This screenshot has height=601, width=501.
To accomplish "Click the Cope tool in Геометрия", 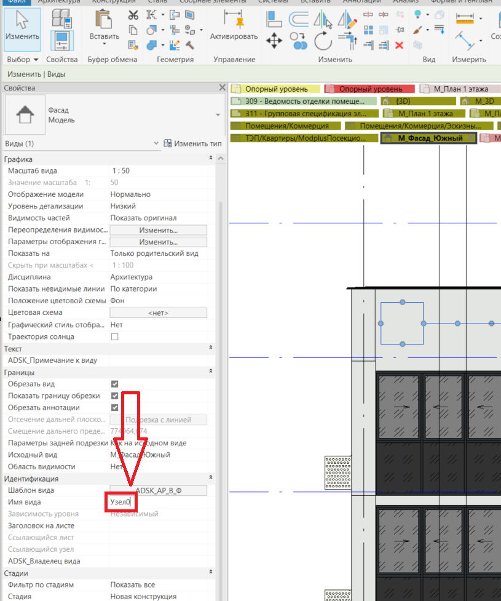I will pos(151,15).
